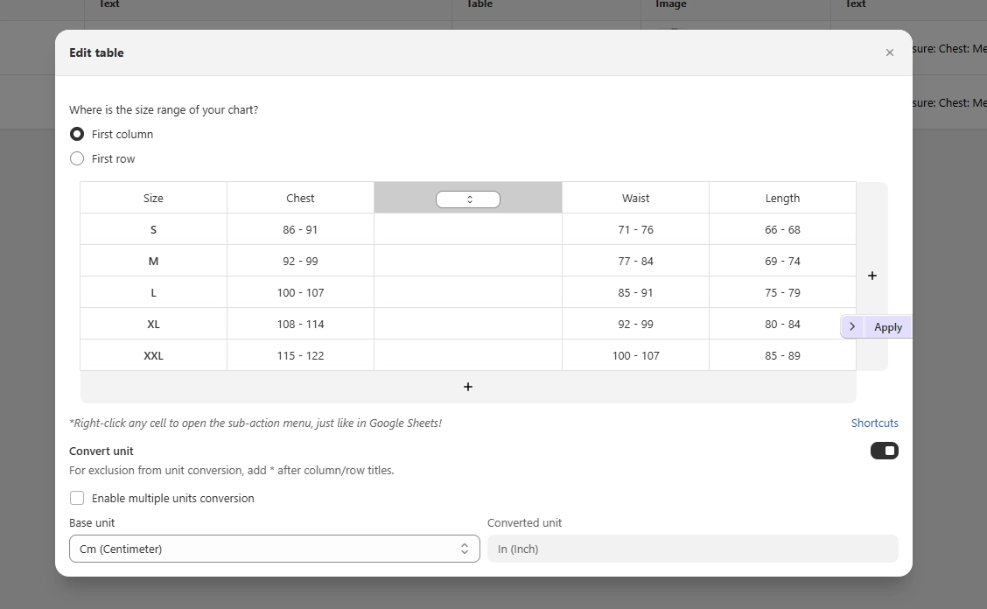Viewport: 987px width, 609px height.
Task: Click length cell 69 - 74
Action: [x=782, y=261]
